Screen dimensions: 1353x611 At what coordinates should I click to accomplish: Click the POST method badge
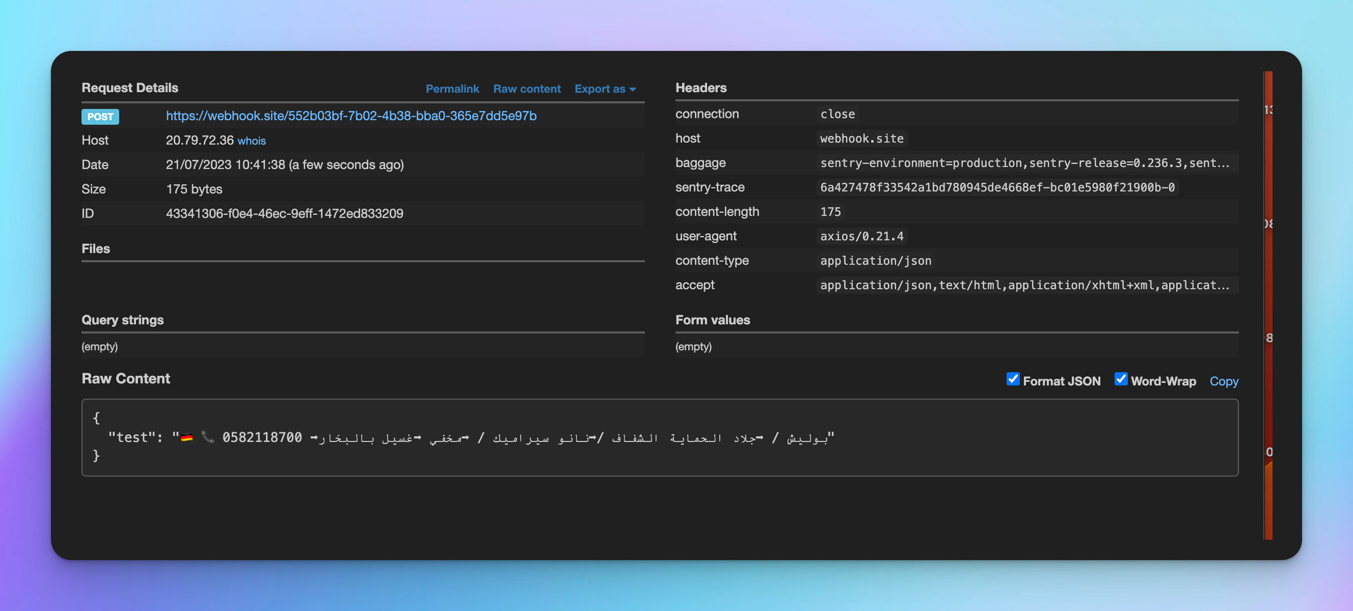coord(100,117)
